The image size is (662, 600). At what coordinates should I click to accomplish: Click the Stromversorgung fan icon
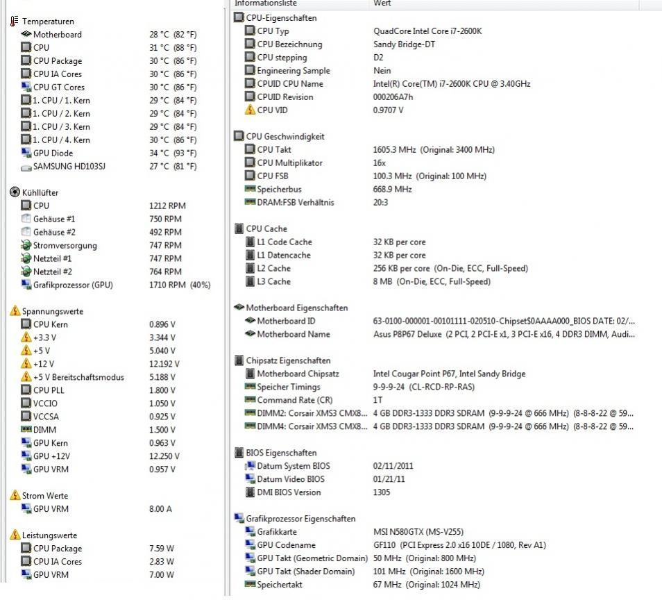tap(26, 245)
